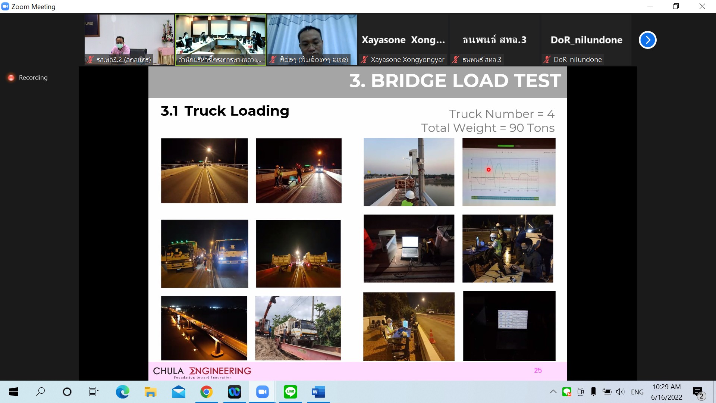
Task: Expand hidden system tray icons
Action: tap(553, 392)
